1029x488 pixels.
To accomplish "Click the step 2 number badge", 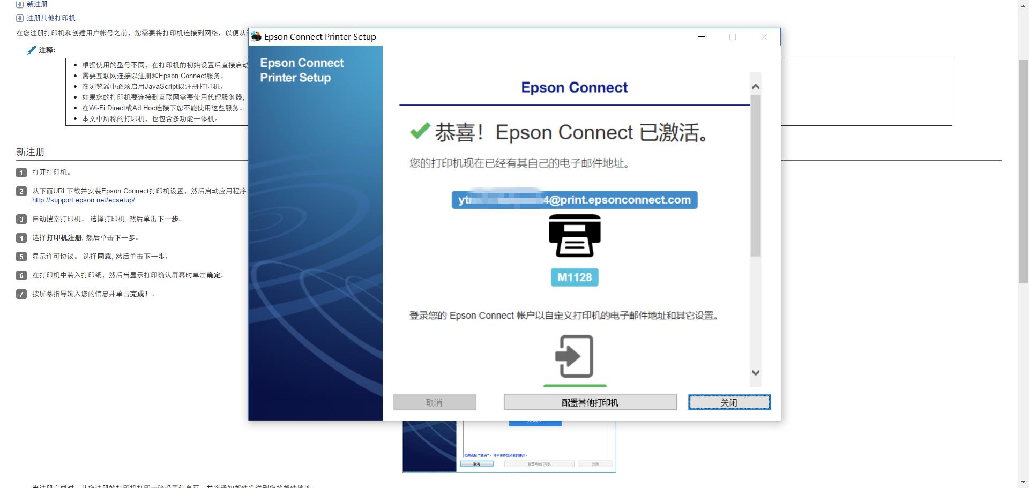I will coord(21,191).
